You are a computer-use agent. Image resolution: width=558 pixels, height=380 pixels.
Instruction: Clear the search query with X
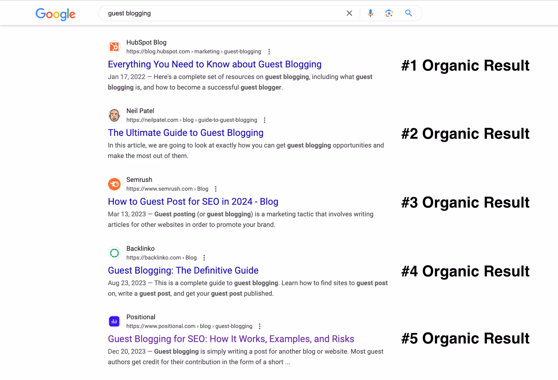click(x=349, y=13)
